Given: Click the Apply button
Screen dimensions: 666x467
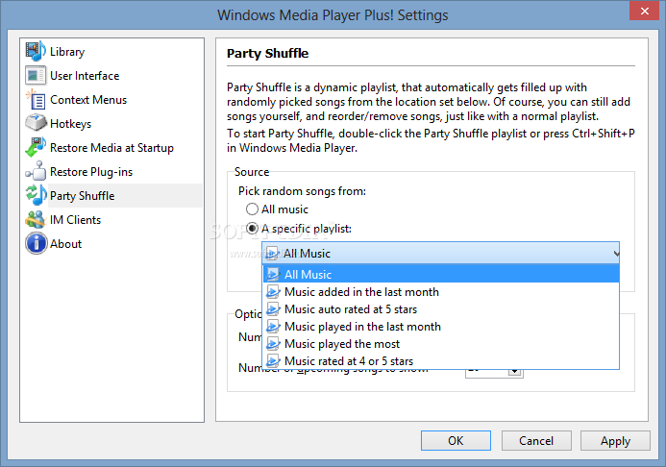Looking at the screenshot, I should [615, 441].
